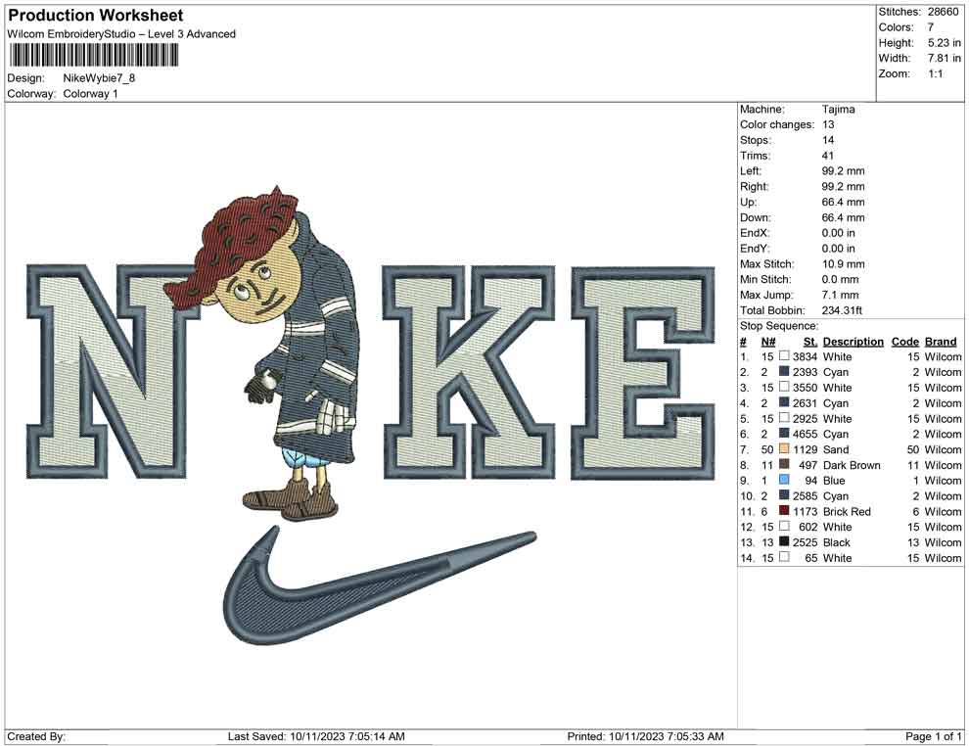
Task: Click the 'N#' column header
Action: point(768,342)
